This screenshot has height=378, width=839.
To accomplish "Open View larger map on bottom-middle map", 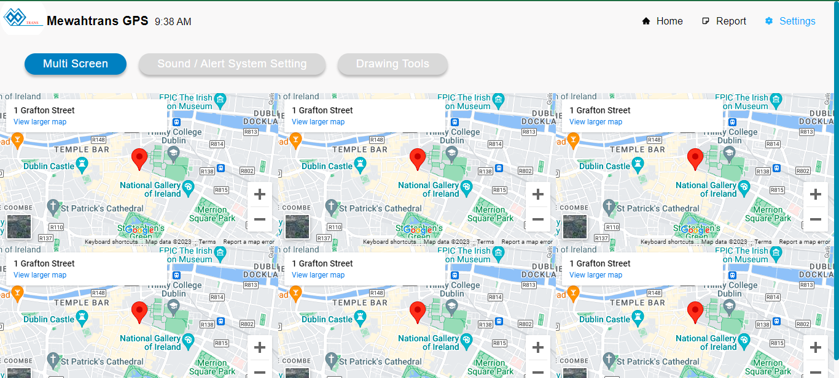I will (318, 275).
